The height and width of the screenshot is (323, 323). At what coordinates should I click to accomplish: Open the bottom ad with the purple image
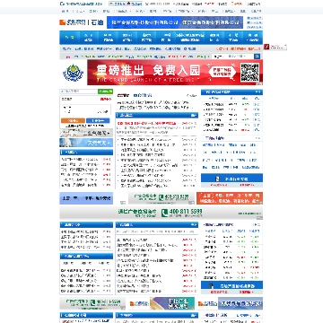[x=161, y=303]
